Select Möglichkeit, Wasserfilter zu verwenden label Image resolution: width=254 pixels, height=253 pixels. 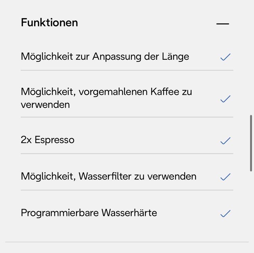pos(109,176)
